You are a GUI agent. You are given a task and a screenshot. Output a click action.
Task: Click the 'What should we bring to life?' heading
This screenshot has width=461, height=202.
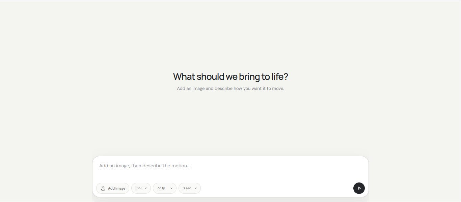coord(231,77)
